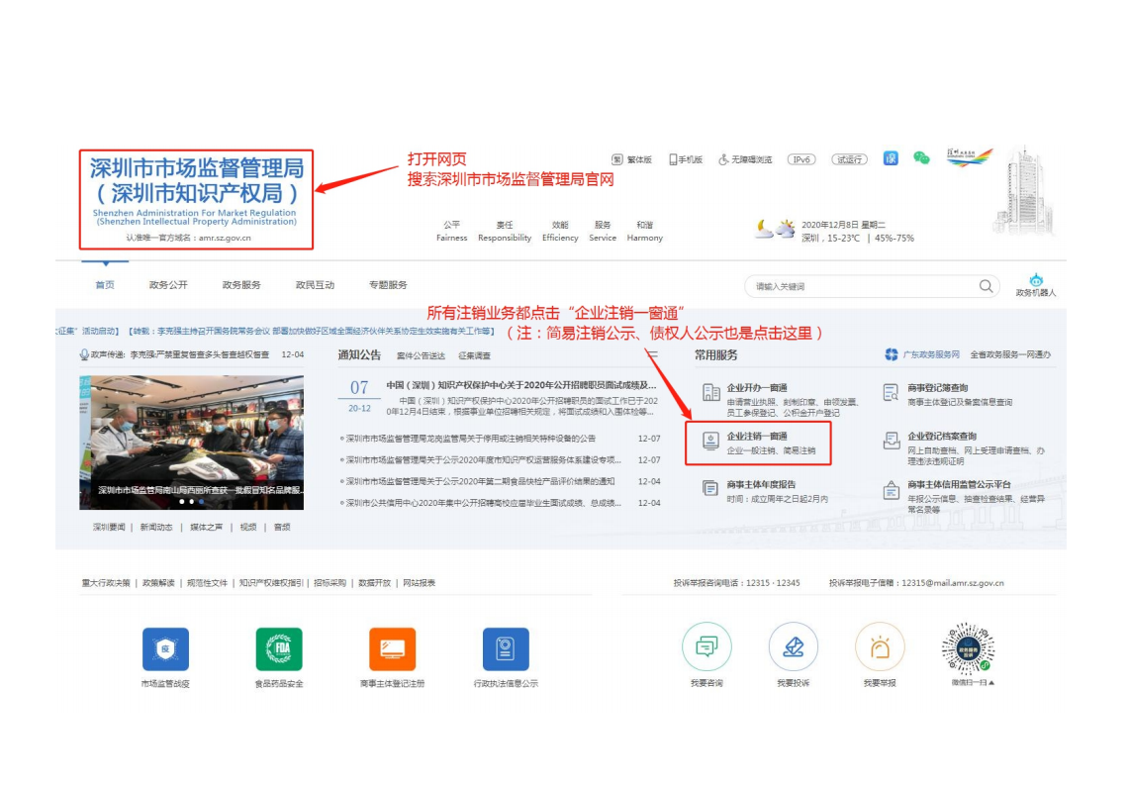1129x791 pixels.
Task: Click the 市场监管战疫 shield icon
Action: click(167, 648)
